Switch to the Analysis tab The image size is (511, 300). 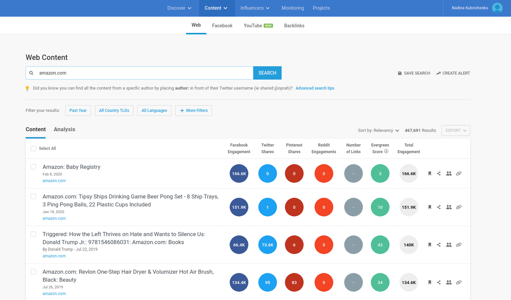click(64, 129)
